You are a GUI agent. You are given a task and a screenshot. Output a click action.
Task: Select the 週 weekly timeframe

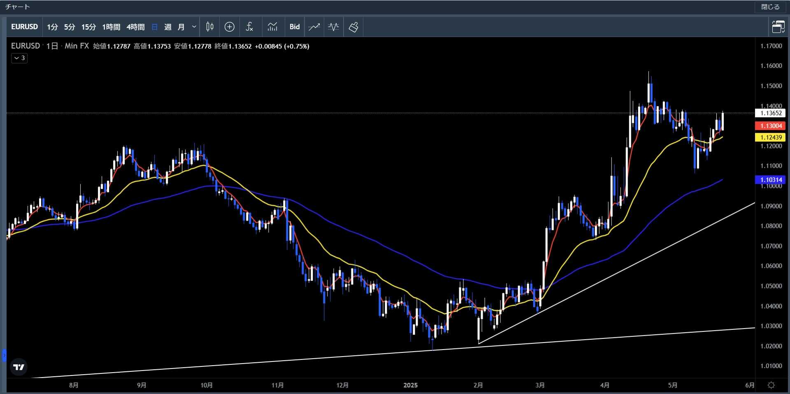(168, 27)
